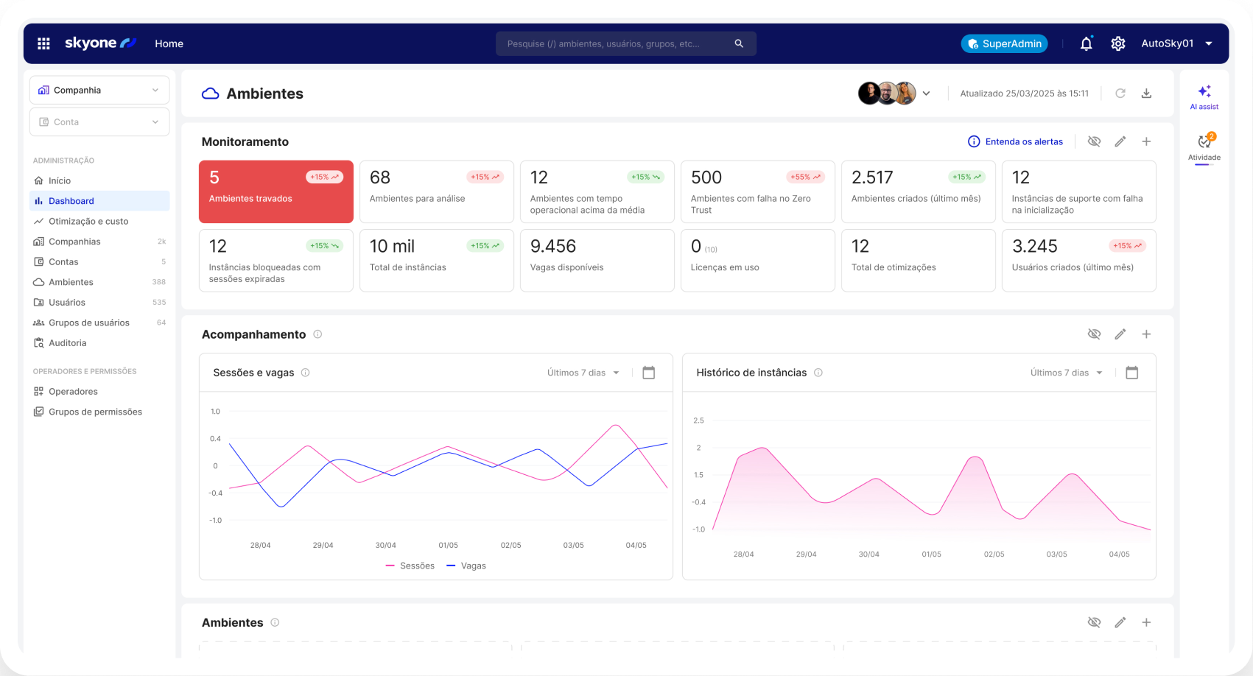Screen dimensions: 1253x676
Task: Go to Otimização e custo in sidebar
Action: tap(88, 221)
